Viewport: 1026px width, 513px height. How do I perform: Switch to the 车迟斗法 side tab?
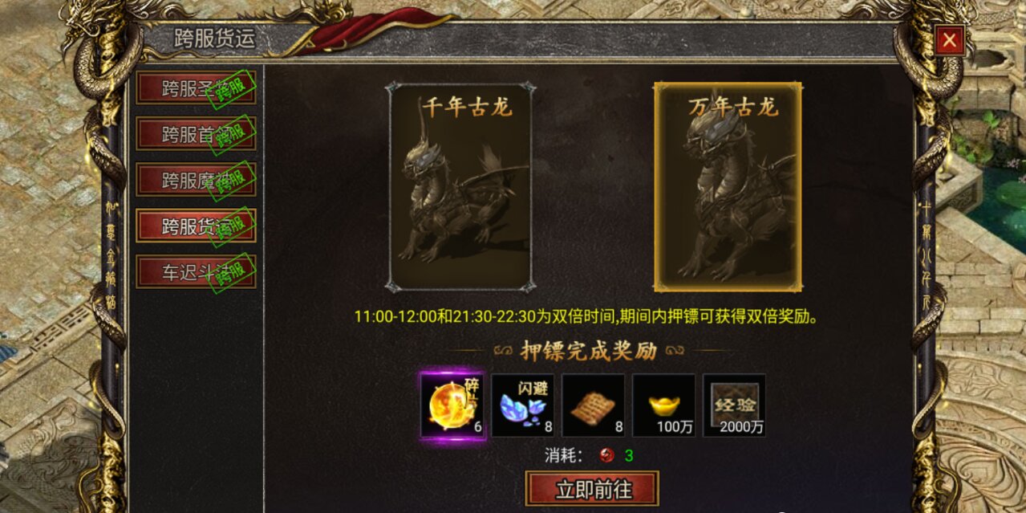tap(196, 271)
